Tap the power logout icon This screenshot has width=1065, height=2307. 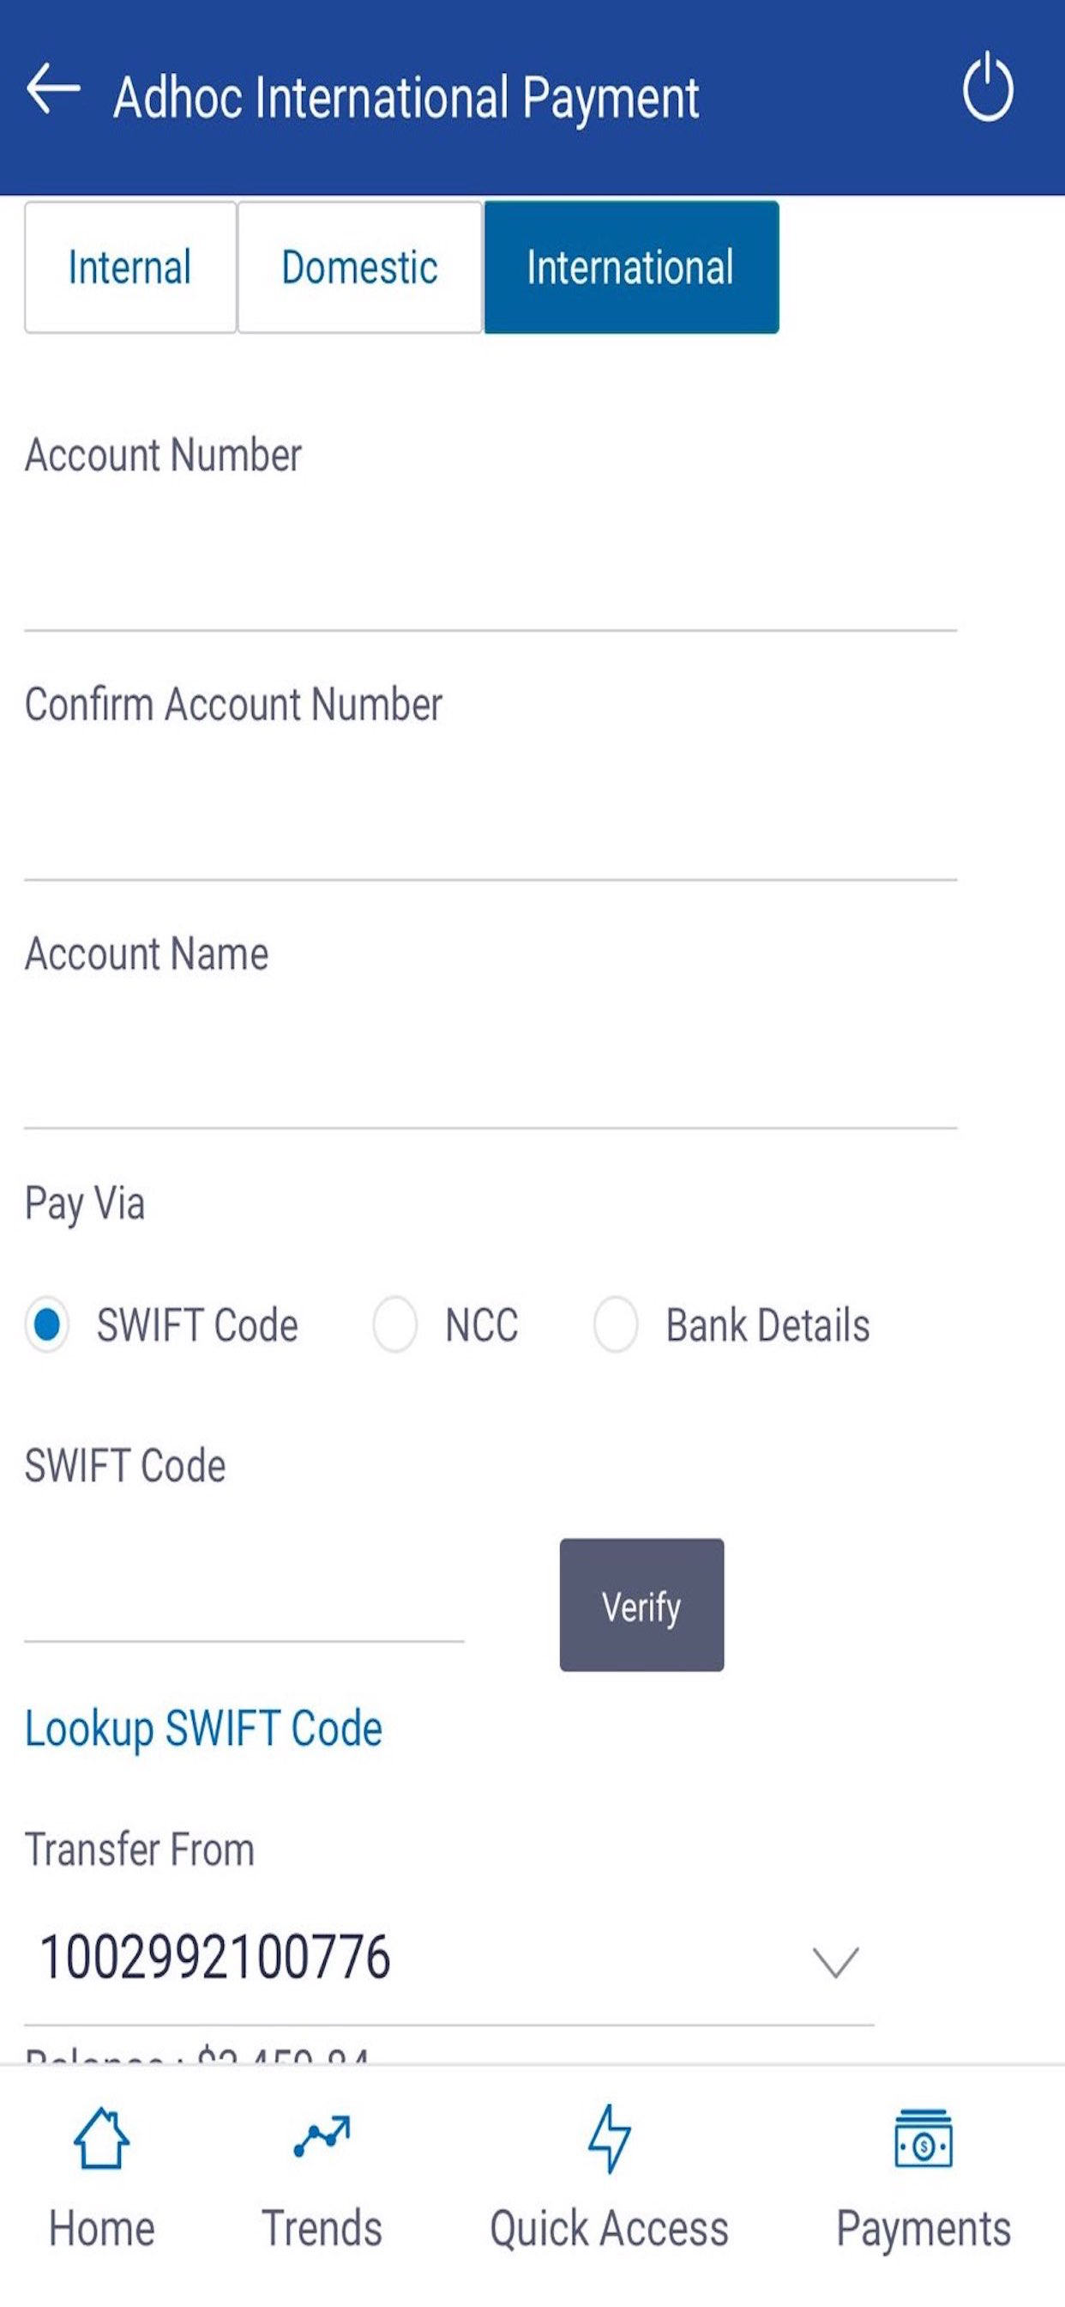pyautogui.click(x=988, y=87)
